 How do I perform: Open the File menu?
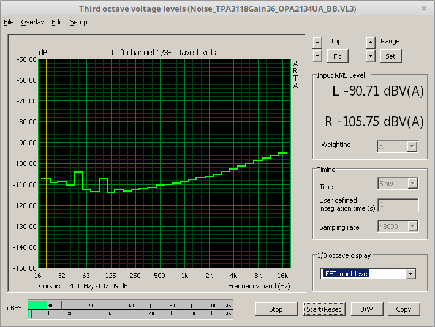(x=9, y=22)
